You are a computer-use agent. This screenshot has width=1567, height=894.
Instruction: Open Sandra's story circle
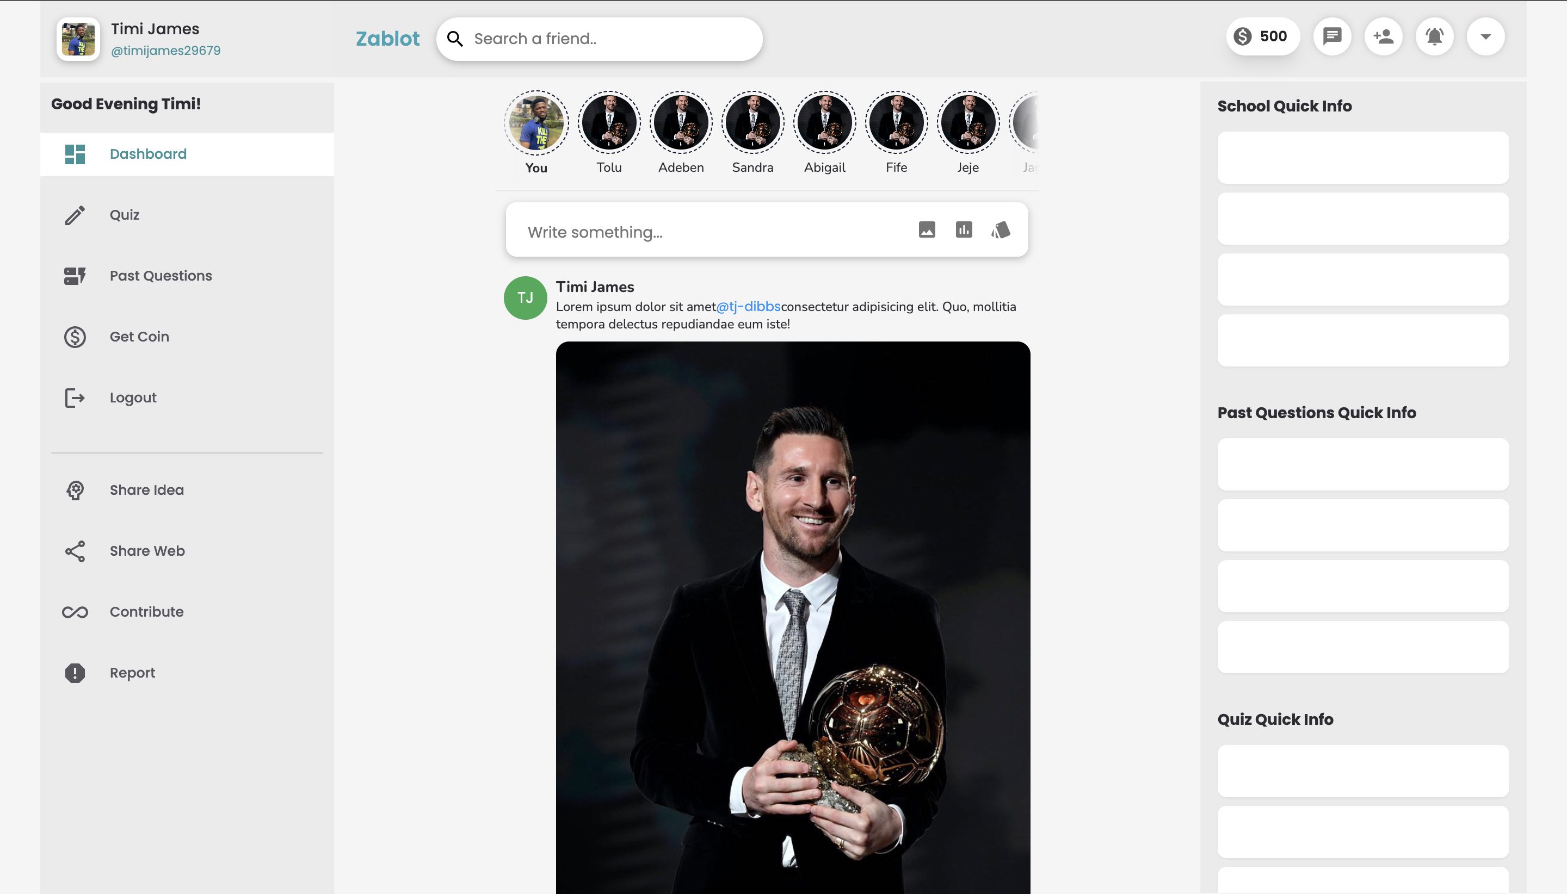point(752,123)
